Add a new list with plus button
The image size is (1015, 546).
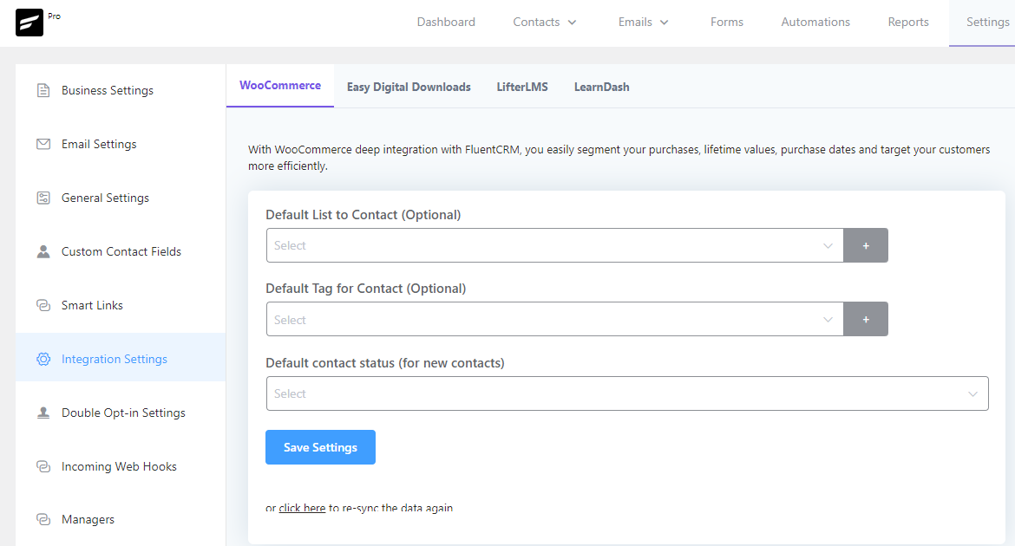(x=866, y=245)
